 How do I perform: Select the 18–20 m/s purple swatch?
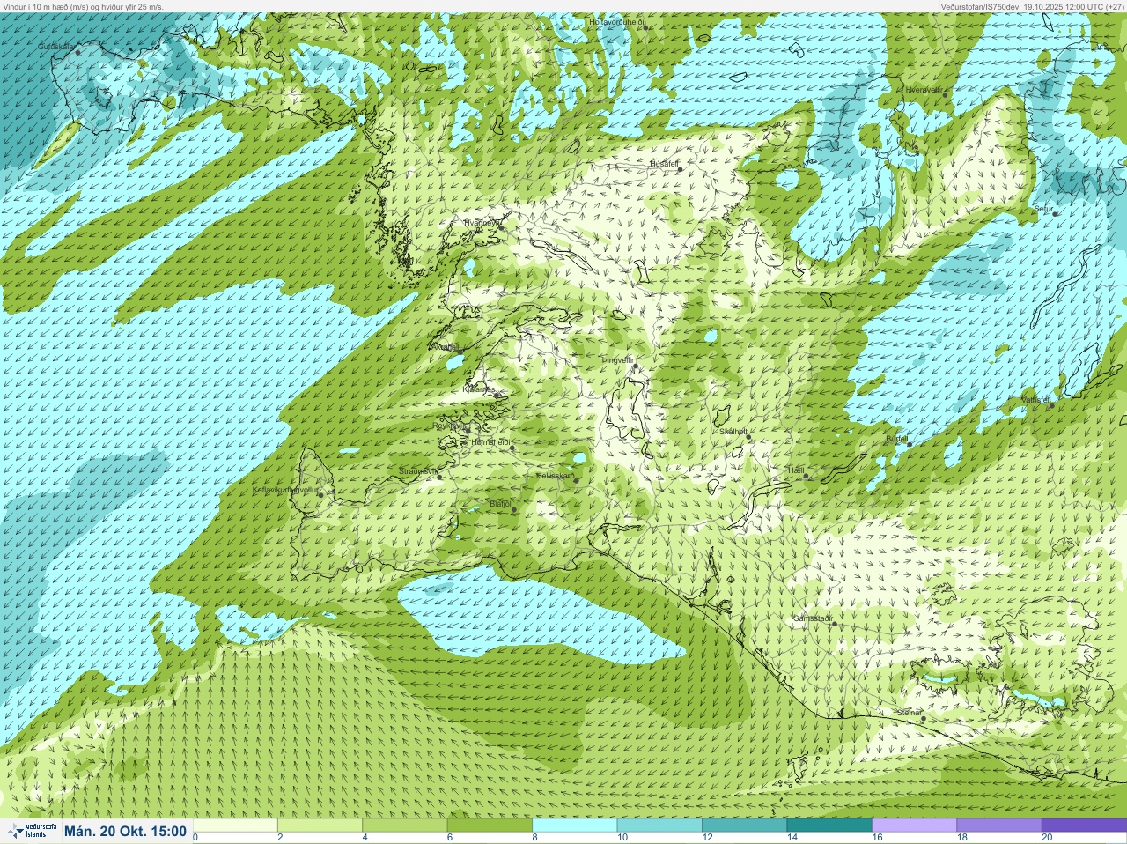[998, 825]
